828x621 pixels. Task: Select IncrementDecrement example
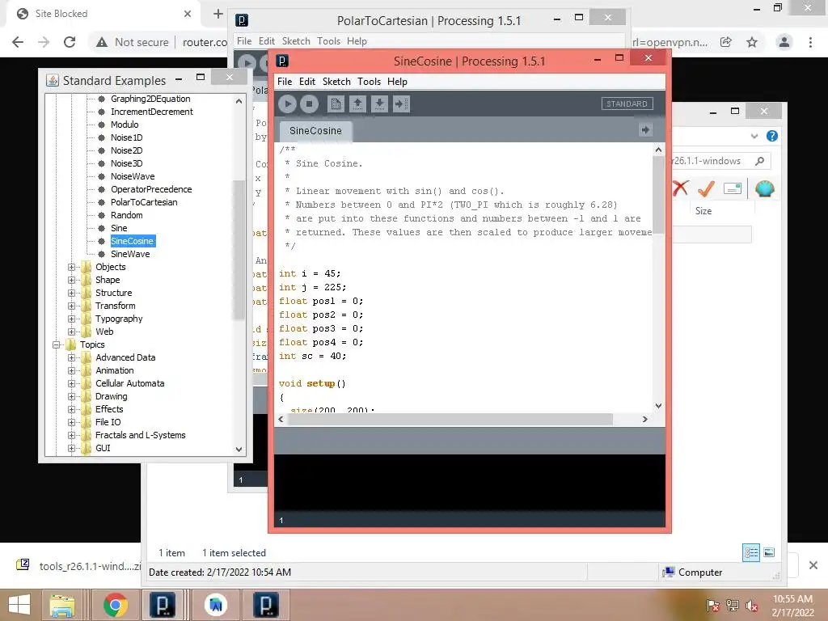pos(151,112)
